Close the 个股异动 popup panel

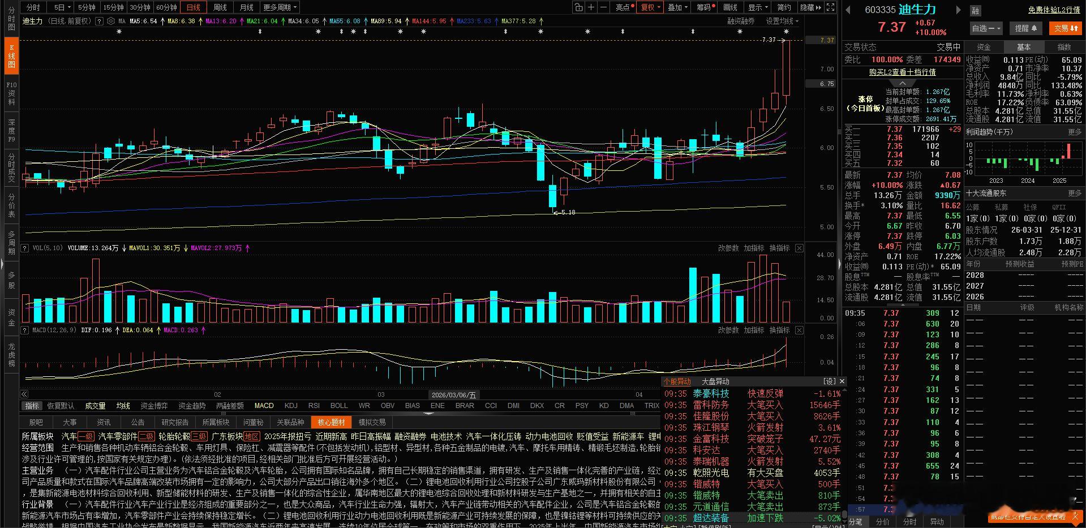click(x=842, y=381)
